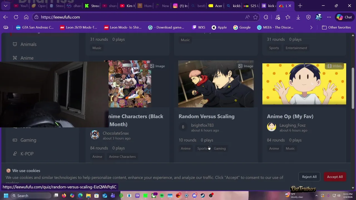Switch to the kickb search tab
This screenshot has height=200, width=356.
[x=233, y=6]
